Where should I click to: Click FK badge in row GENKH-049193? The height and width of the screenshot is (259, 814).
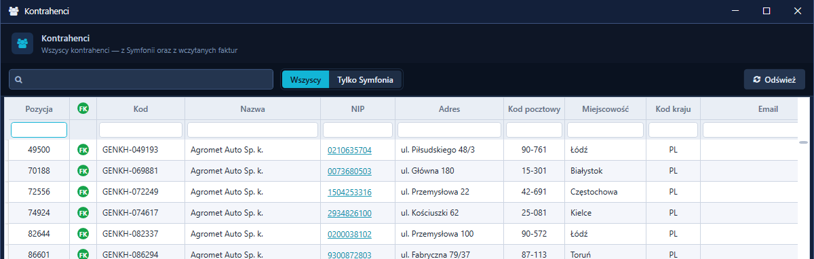83,150
